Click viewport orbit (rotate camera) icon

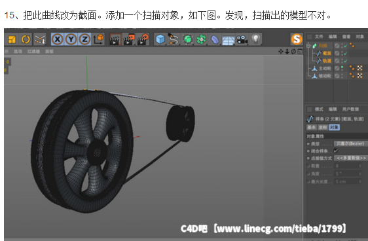click(293, 51)
